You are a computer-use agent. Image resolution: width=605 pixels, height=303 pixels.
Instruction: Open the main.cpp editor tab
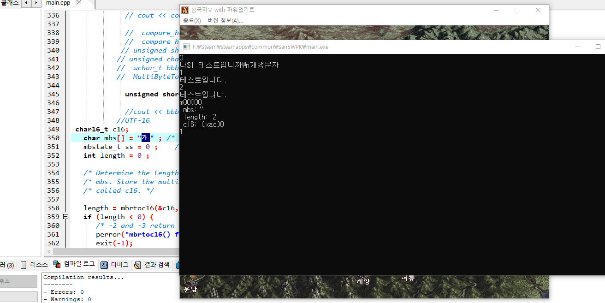pyautogui.click(x=58, y=3)
